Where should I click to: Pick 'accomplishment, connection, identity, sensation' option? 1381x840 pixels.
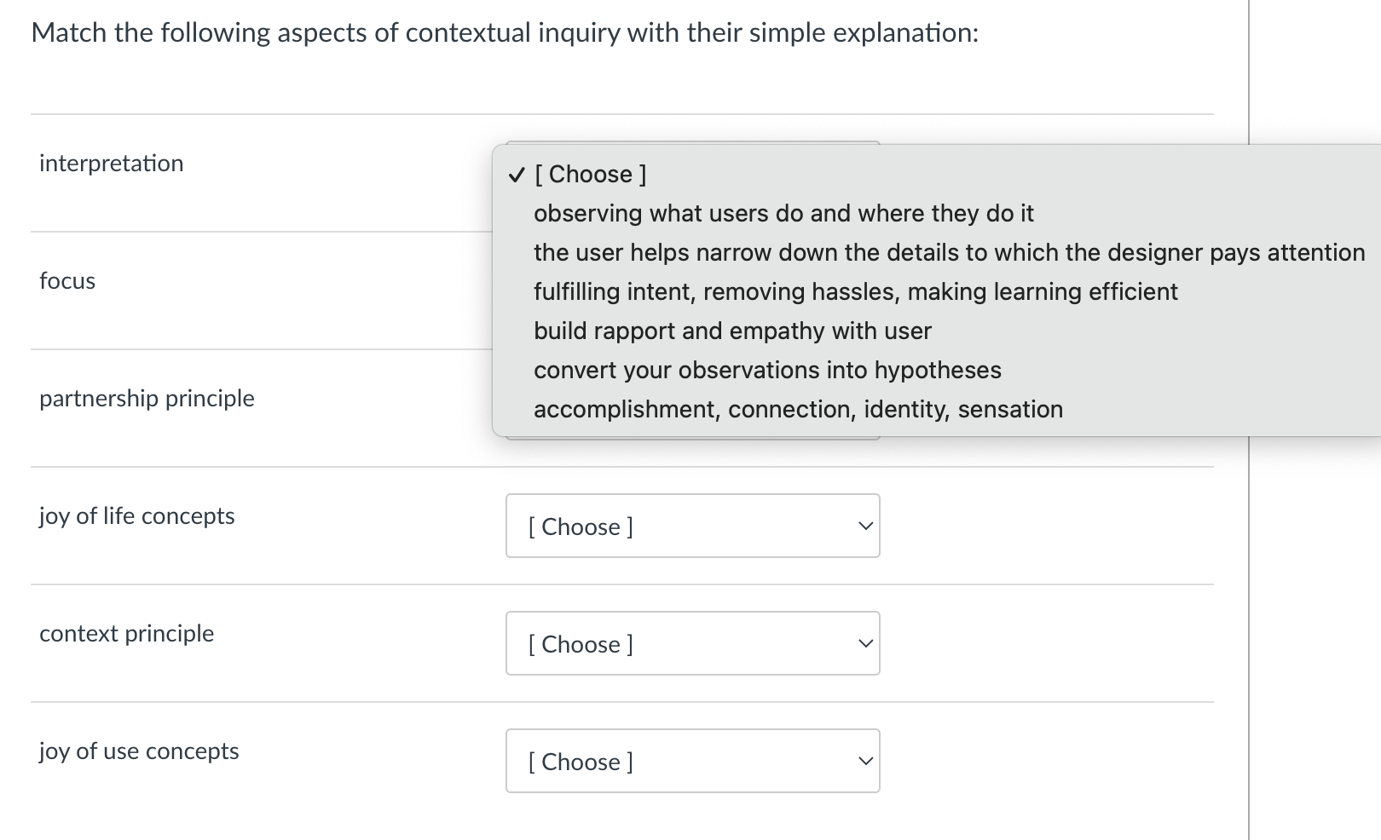[x=798, y=409]
